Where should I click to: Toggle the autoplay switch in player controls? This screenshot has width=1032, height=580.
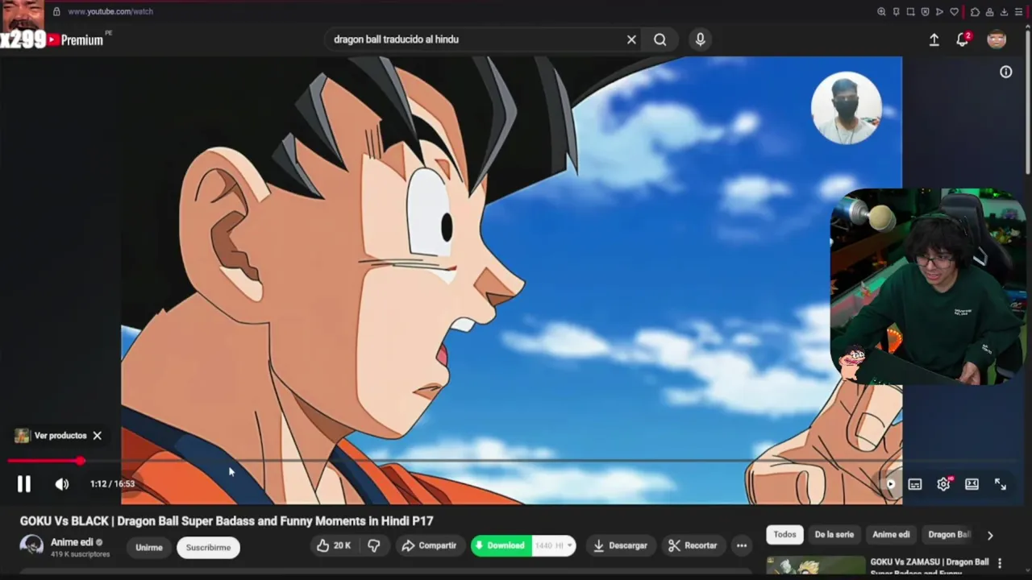point(890,484)
